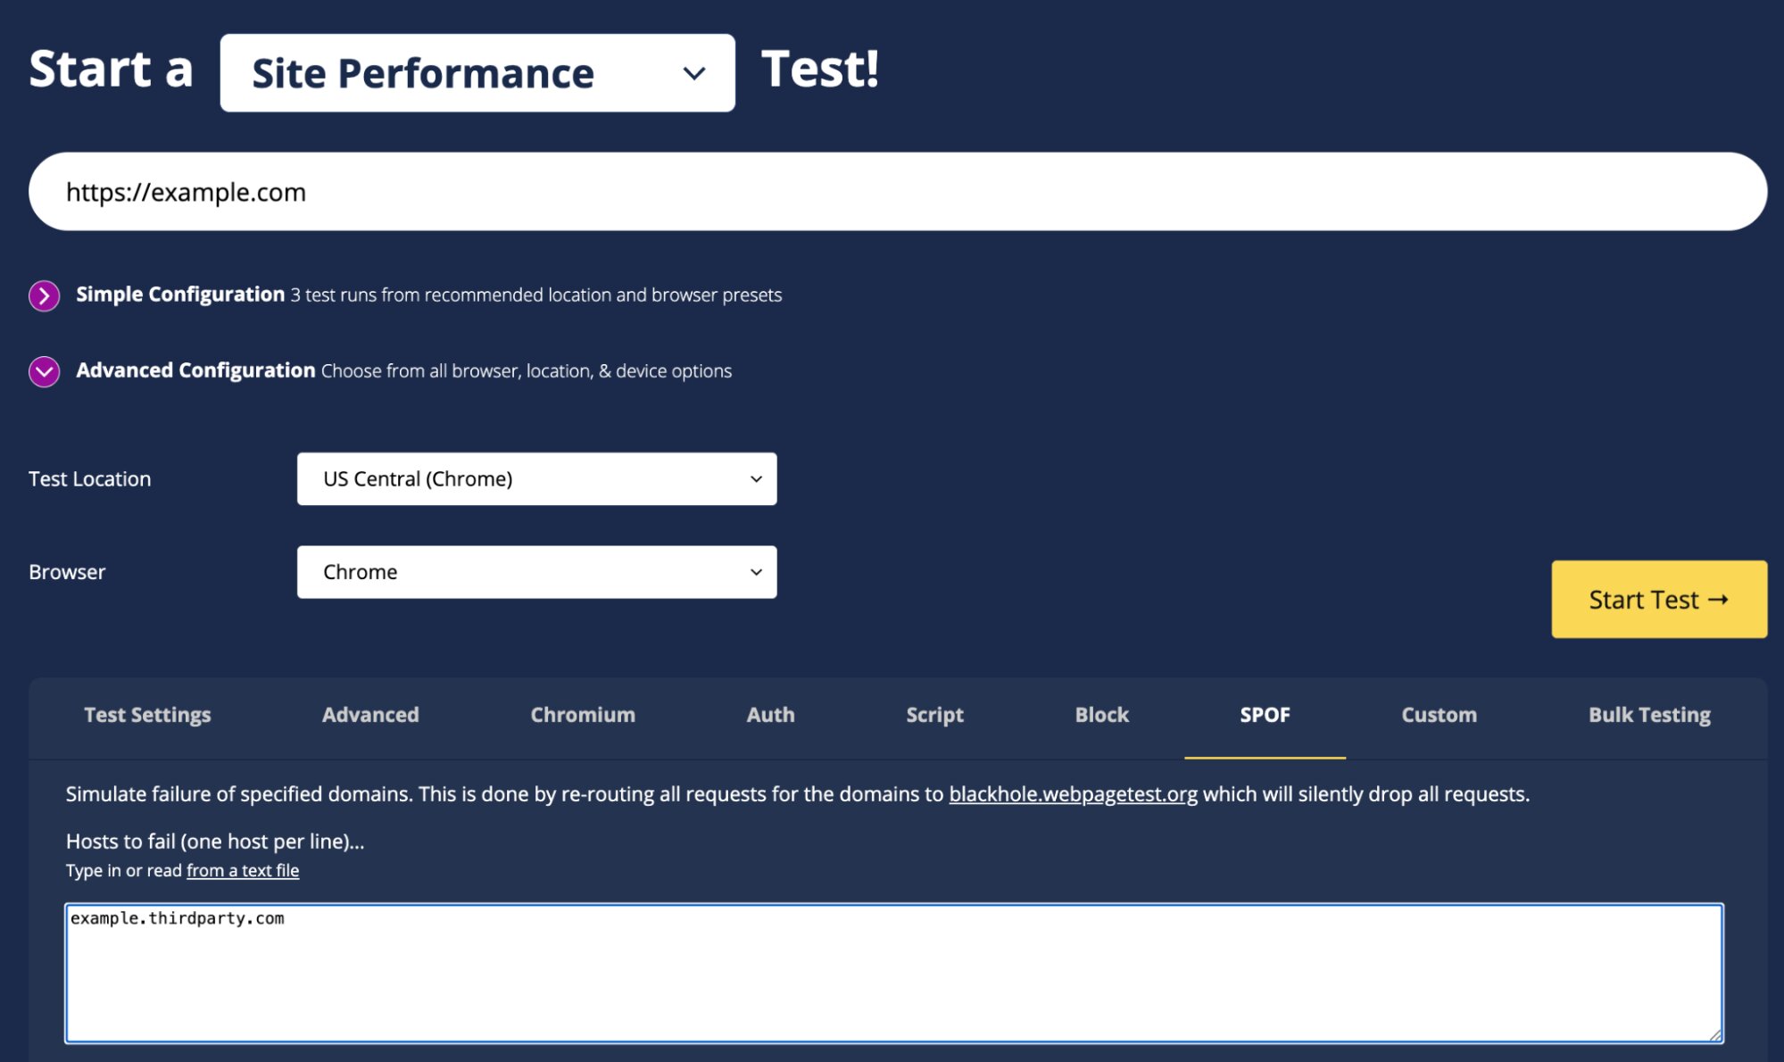Collapse the Advanced Configuration section
Image resolution: width=1784 pixels, height=1062 pixels.
195,370
